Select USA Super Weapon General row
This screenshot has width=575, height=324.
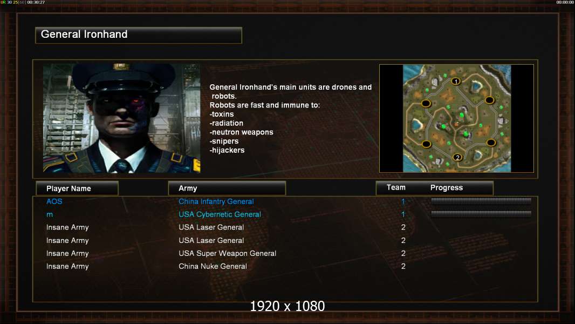tap(285, 253)
